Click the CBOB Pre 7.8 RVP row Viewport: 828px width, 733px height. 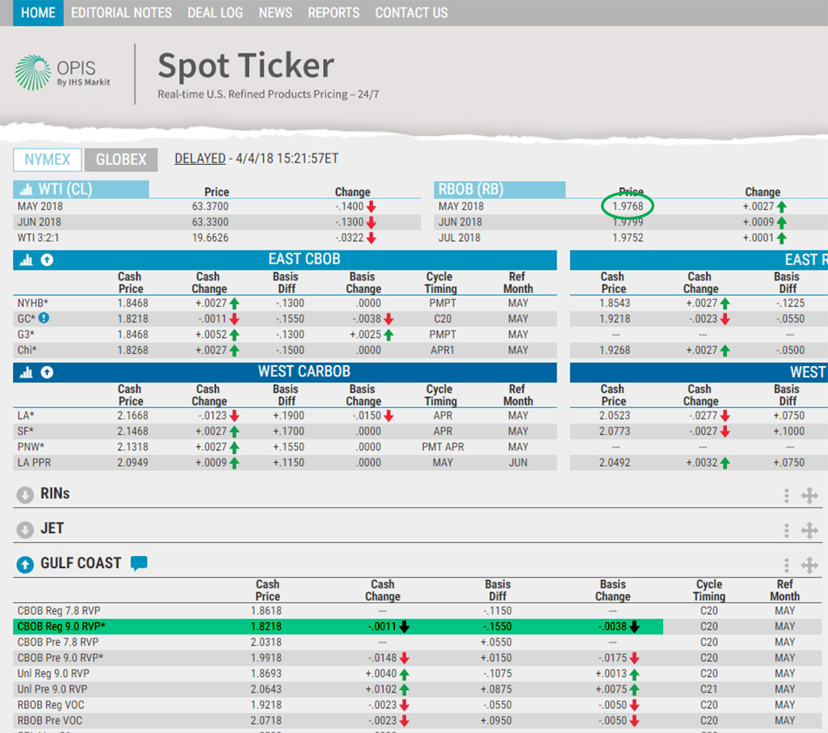pos(417,642)
